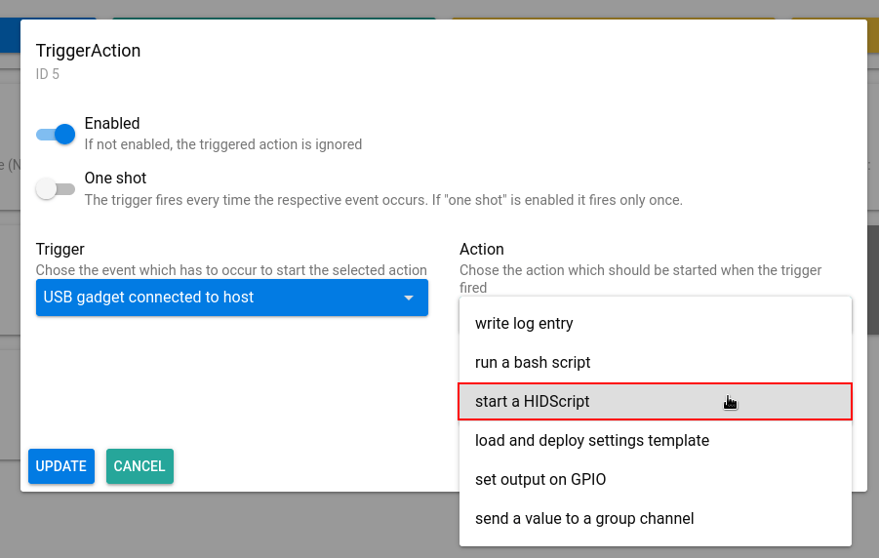Click the "ID 5" subtitle text
The image size is (879, 558).
coord(48,74)
